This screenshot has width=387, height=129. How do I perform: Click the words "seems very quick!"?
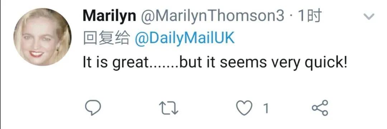tap(283, 63)
